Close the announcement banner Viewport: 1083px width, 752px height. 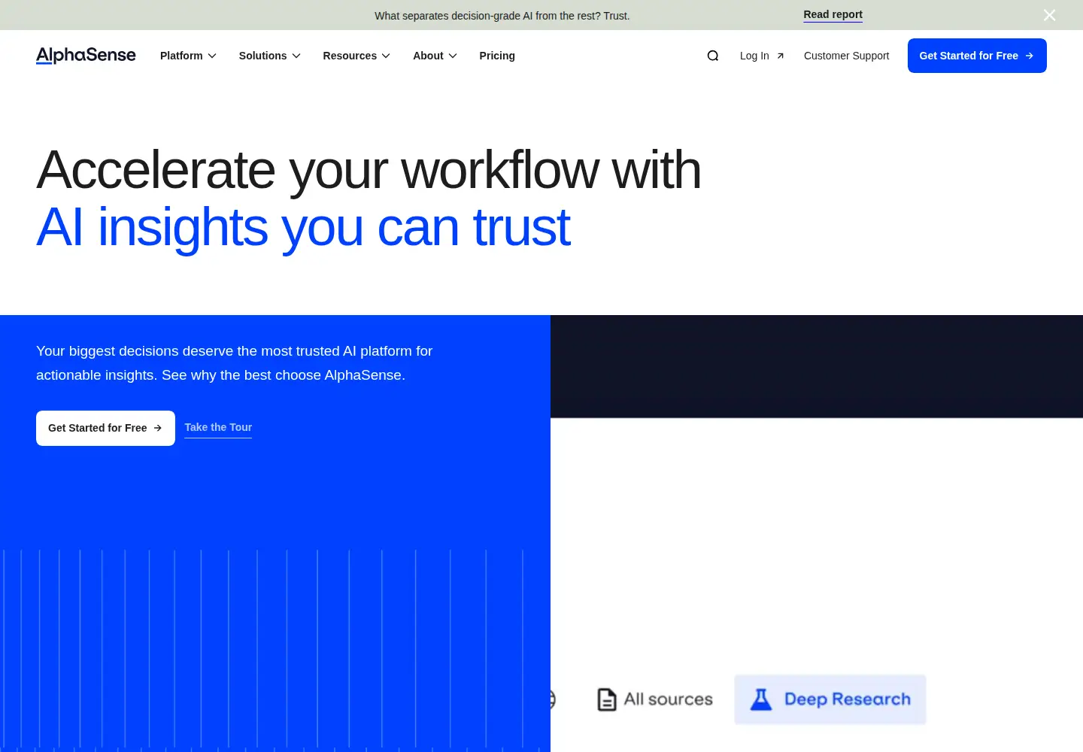point(1050,15)
